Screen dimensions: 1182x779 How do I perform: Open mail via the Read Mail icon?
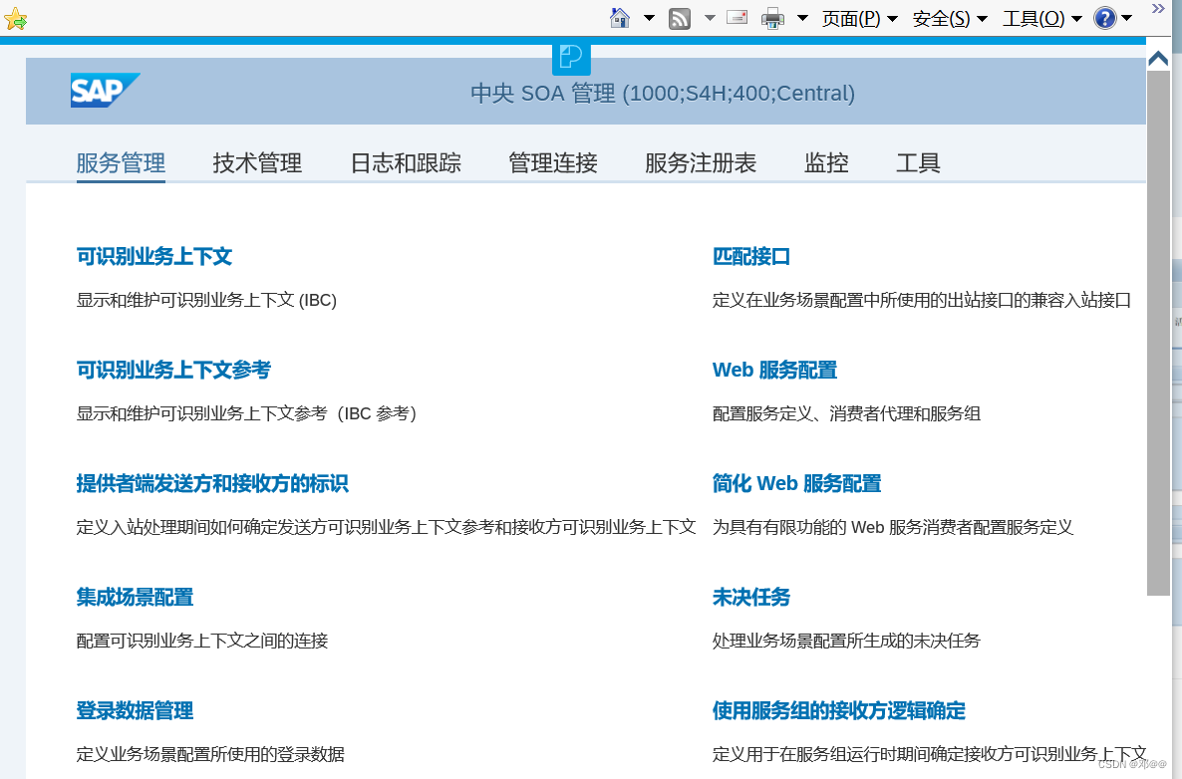tap(737, 18)
